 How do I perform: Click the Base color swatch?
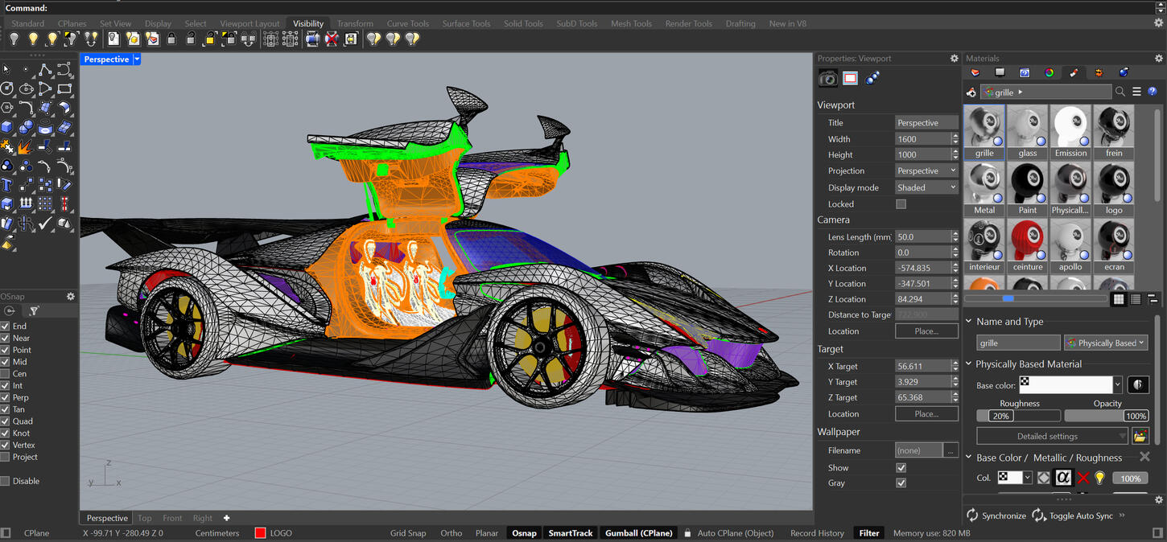(1066, 384)
